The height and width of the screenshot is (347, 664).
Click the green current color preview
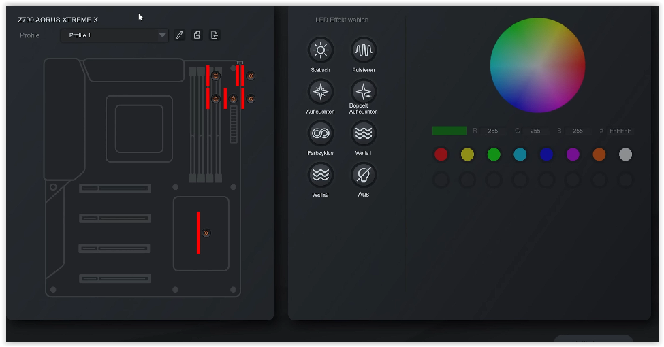point(449,131)
